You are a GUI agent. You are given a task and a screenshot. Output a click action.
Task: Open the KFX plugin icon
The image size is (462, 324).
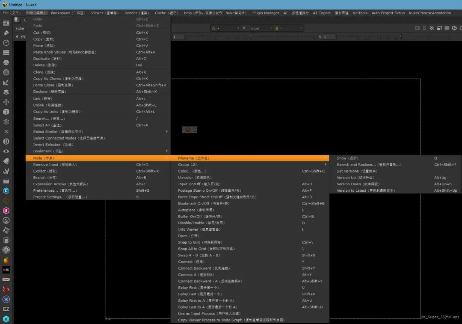(x=6, y=270)
